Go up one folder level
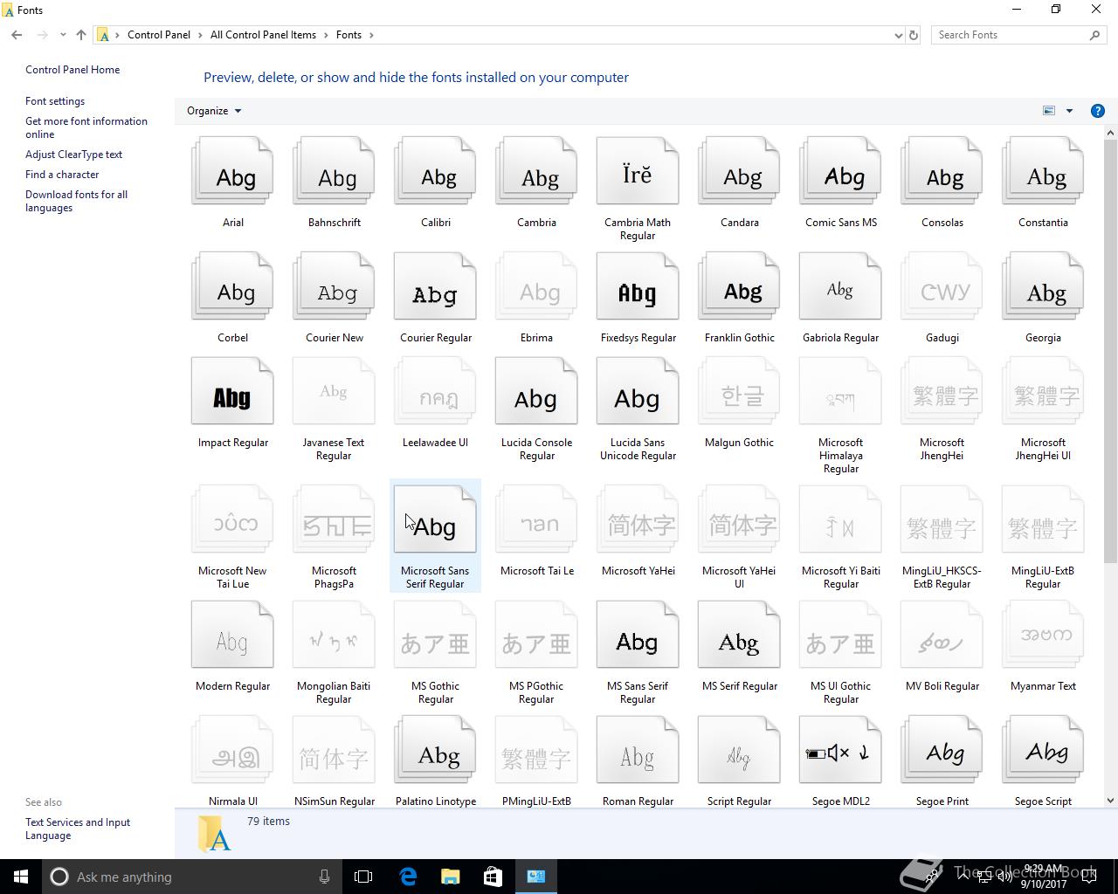This screenshot has width=1118, height=894. (x=81, y=35)
